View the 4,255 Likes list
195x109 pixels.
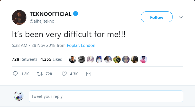tap(51, 59)
